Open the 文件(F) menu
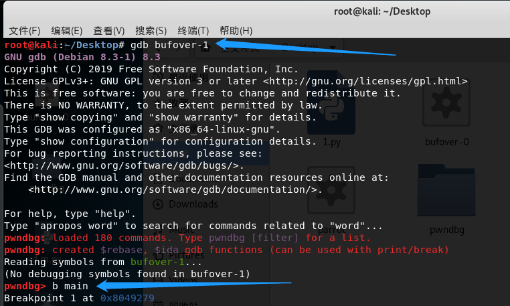Screen dimensions: 510x306 [25, 31]
